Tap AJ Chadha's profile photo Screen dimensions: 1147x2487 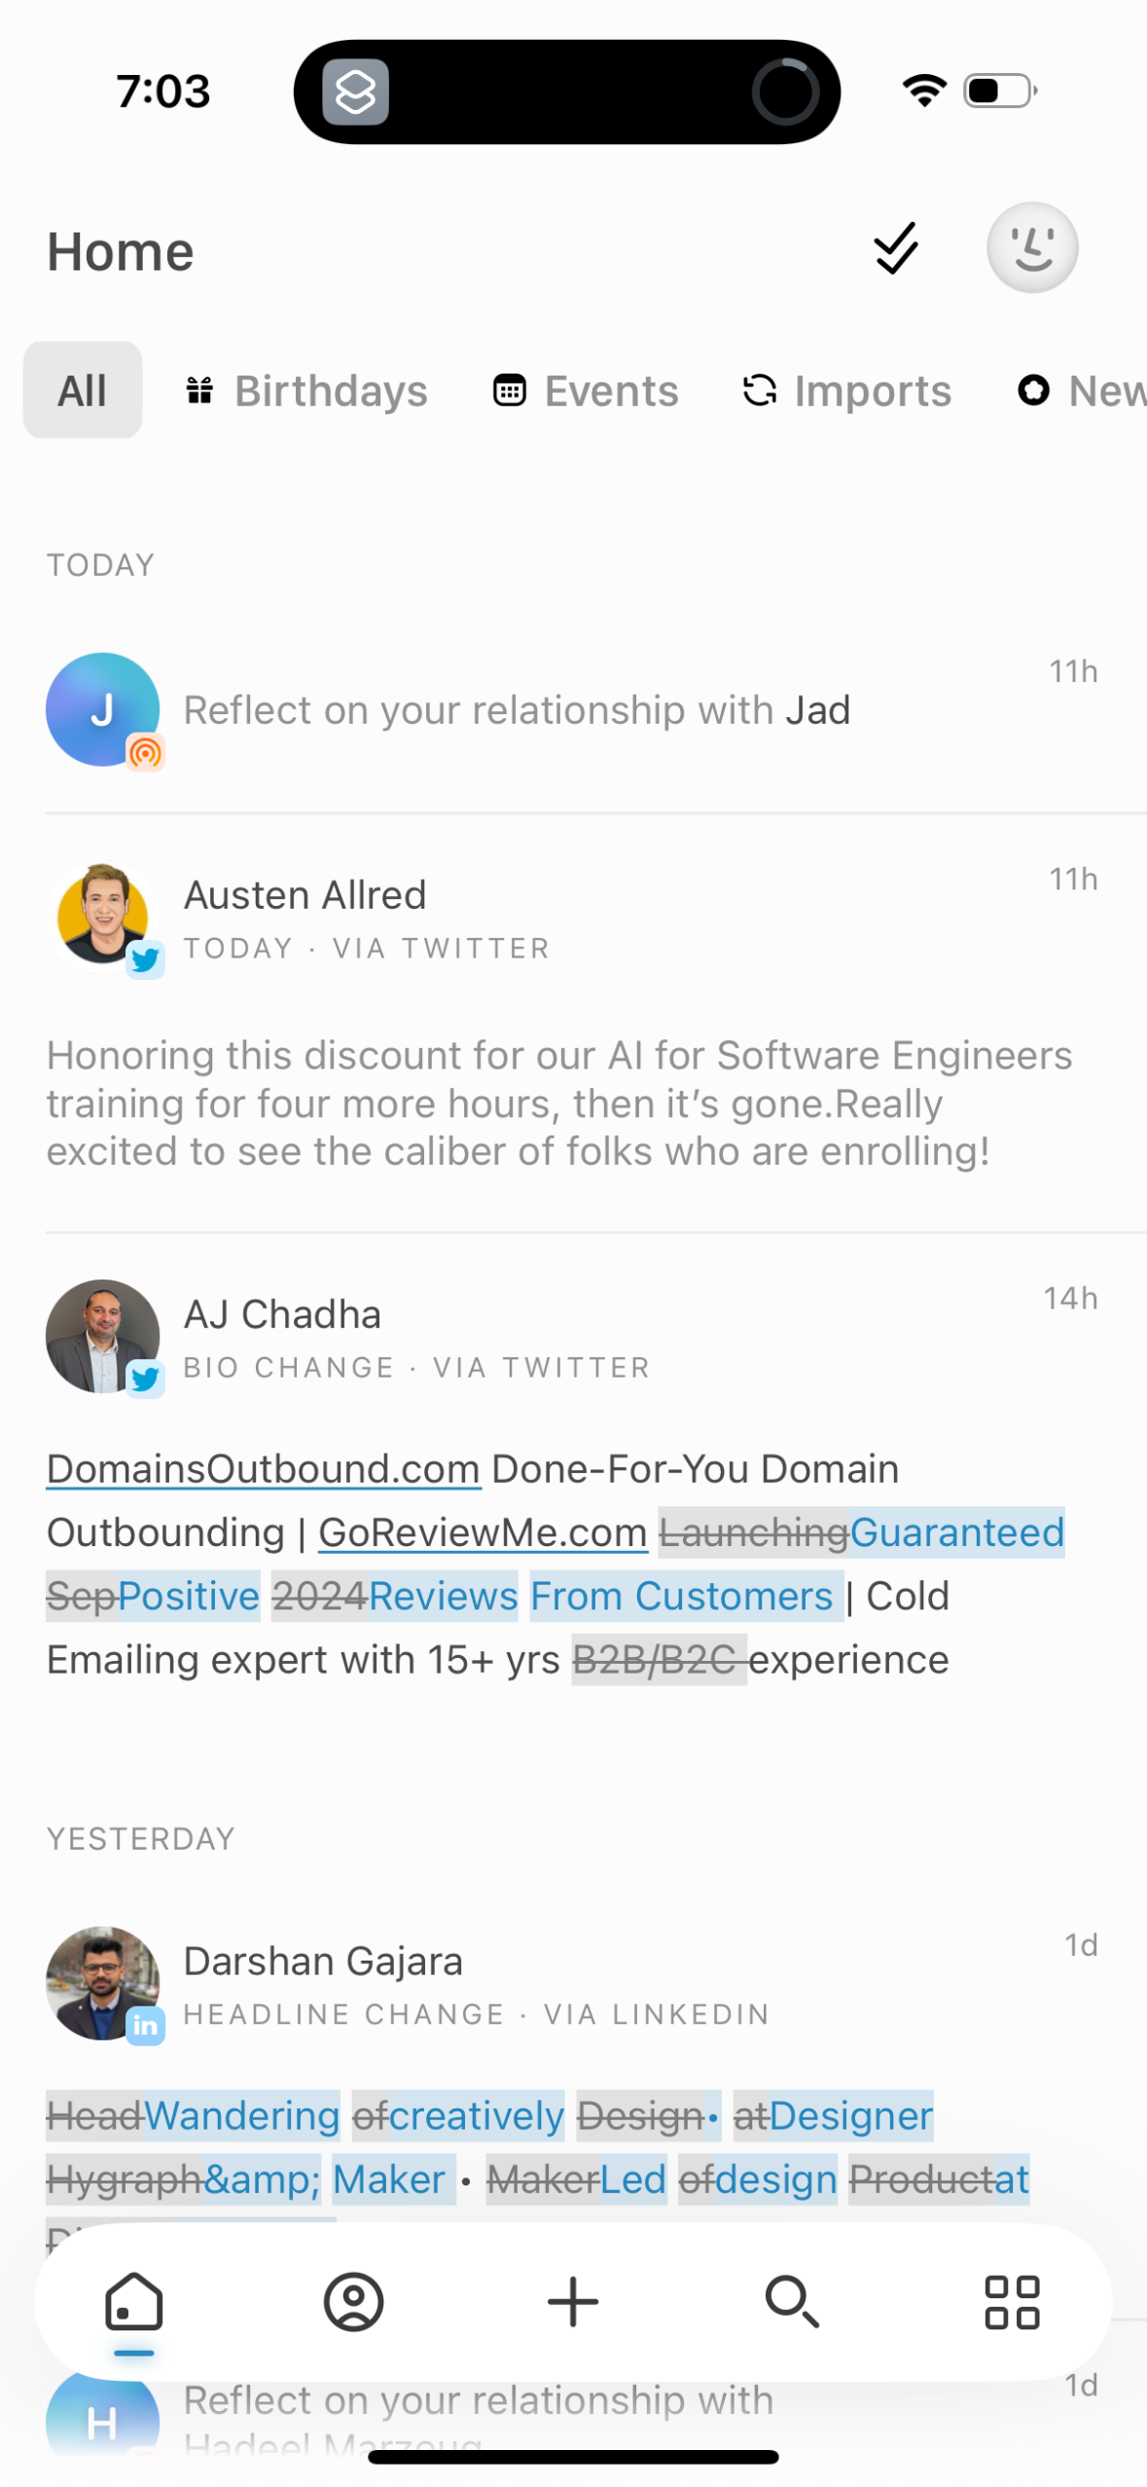pyautogui.click(x=102, y=1336)
